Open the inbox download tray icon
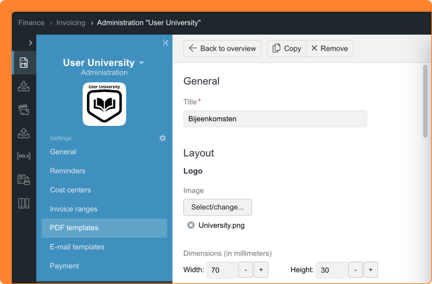 pyautogui.click(x=23, y=86)
